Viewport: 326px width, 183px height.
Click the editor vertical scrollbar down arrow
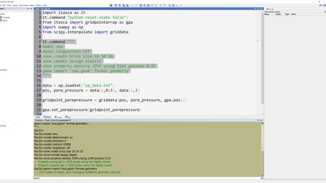tap(262, 114)
